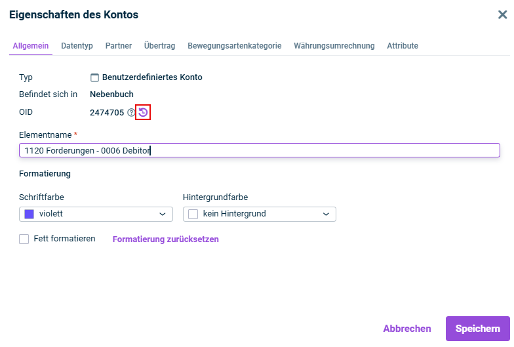Save with the Speichern button

click(477, 329)
